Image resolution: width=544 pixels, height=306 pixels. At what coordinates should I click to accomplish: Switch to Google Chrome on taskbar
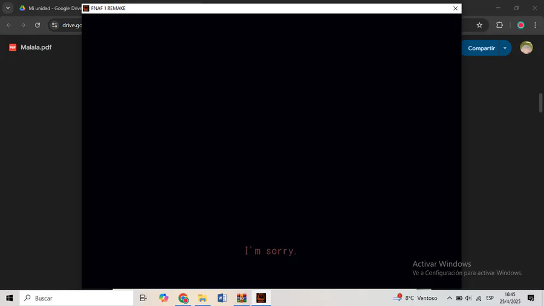point(183,298)
